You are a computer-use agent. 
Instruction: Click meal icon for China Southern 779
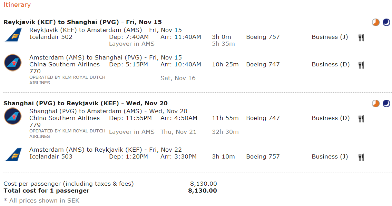361,119
